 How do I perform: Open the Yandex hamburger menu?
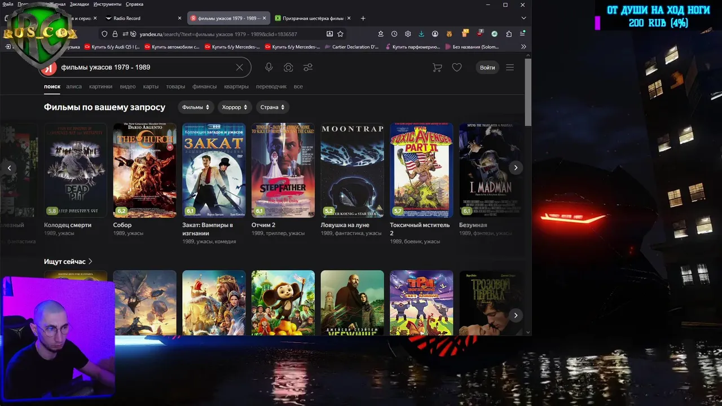pyautogui.click(x=510, y=68)
